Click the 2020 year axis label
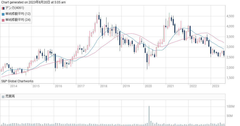 (148, 86)
